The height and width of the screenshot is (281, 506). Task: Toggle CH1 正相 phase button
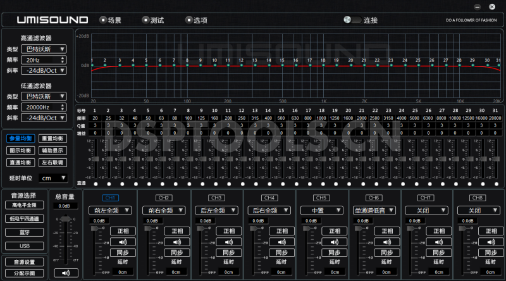coord(123,231)
